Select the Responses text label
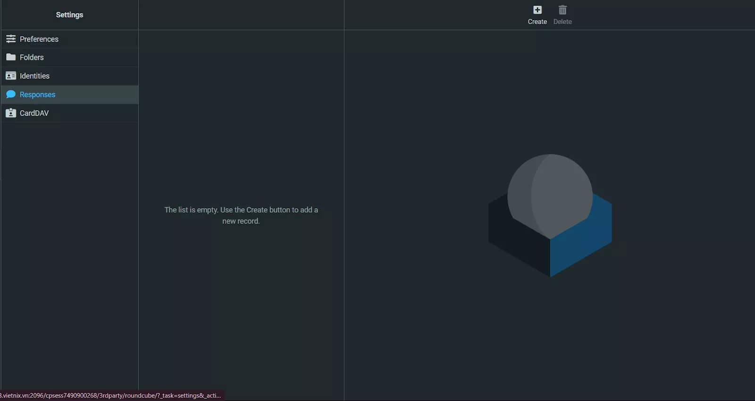755x401 pixels. 38,95
